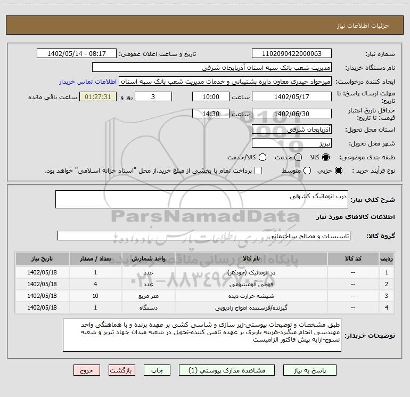This screenshot has height=397, width=410.
Task: Click the description field درب اتوماتیک کشوئی
Action: (202, 199)
